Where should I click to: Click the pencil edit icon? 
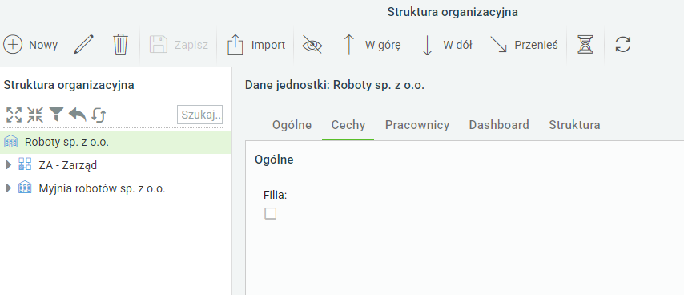click(84, 45)
